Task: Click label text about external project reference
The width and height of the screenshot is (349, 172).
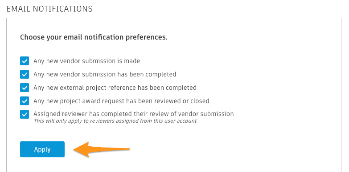Action: tap(115, 88)
